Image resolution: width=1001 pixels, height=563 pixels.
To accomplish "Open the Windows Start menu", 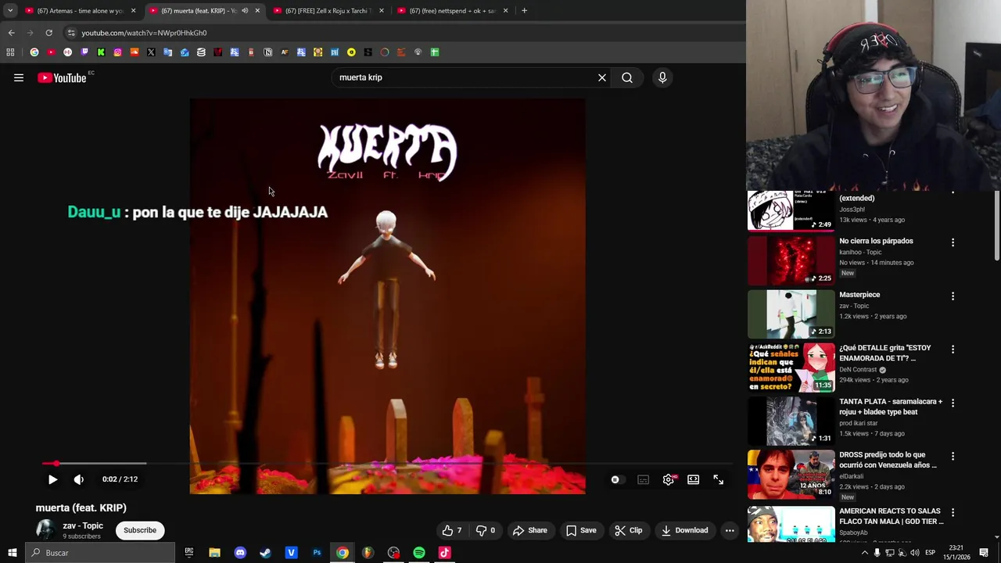I will (x=12, y=553).
